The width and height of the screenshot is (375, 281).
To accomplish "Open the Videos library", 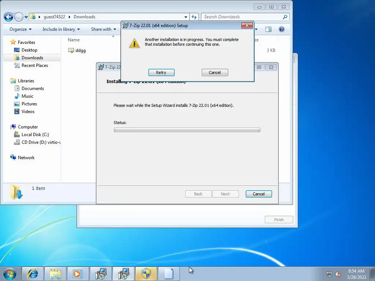I will point(28,111).
